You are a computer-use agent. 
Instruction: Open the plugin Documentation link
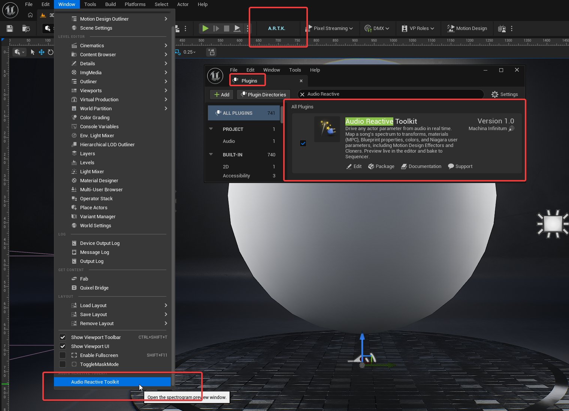pyautogui.click(x=421, y=166)
